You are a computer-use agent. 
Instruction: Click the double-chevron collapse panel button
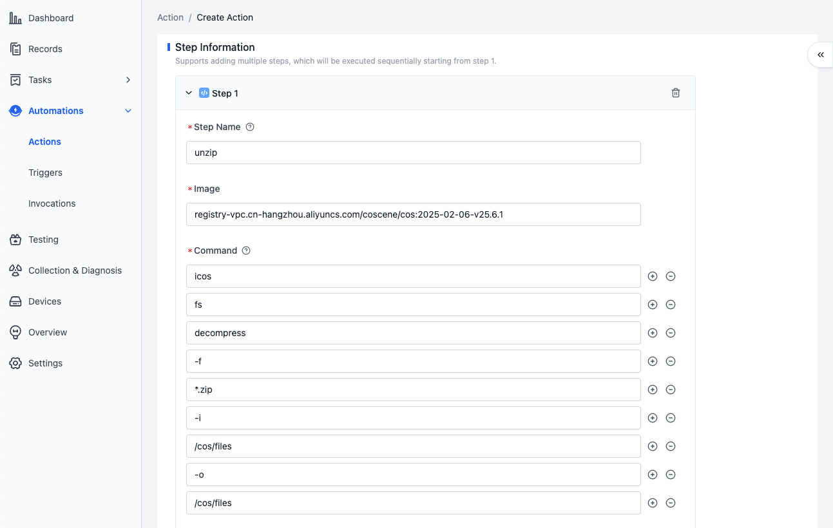coord(820,55)
